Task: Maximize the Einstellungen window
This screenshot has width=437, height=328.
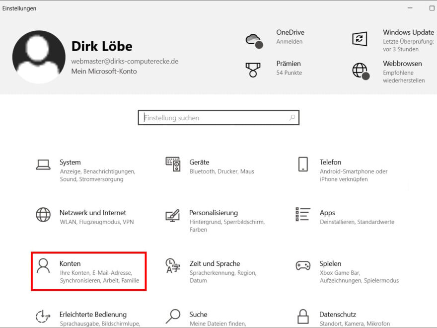Action: 432,8
